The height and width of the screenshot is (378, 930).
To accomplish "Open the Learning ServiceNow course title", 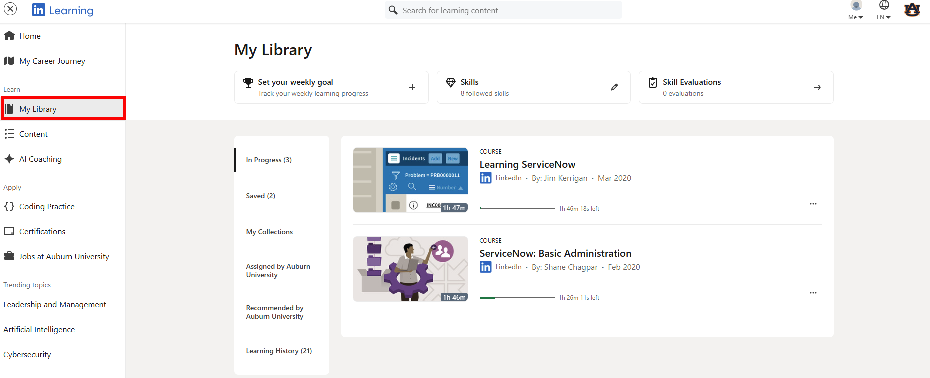I will [x=527, y=164].
